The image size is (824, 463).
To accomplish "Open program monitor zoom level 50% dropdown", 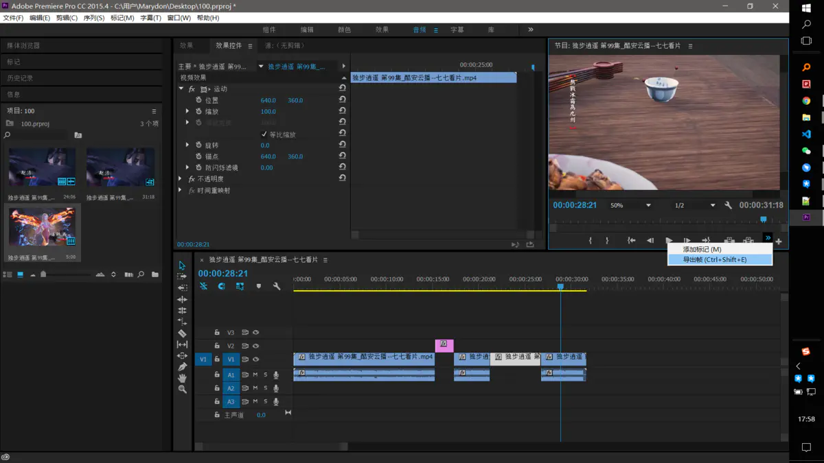I will pyautogui.click(x=631, y=205).
